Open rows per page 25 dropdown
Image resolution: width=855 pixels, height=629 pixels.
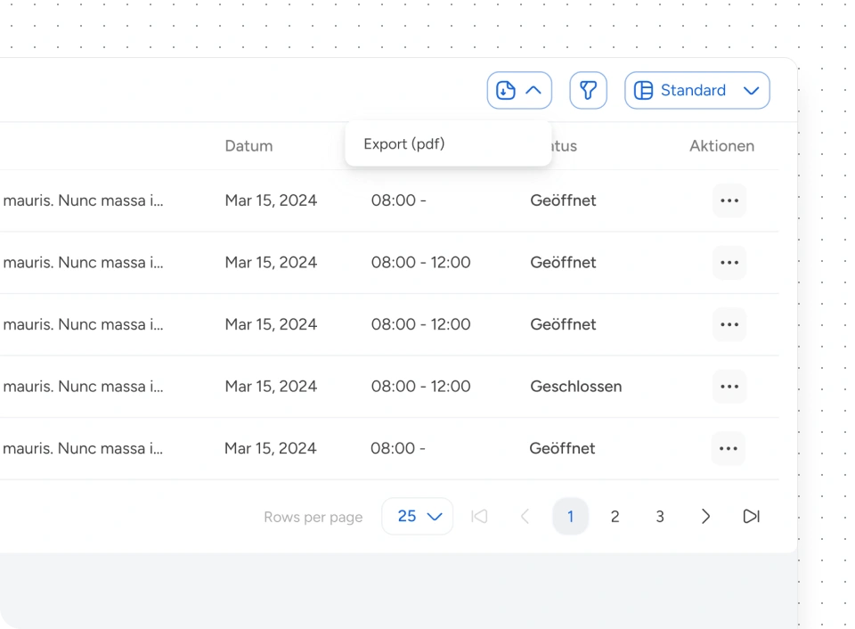pyautogui.click(x=418, y=517)
